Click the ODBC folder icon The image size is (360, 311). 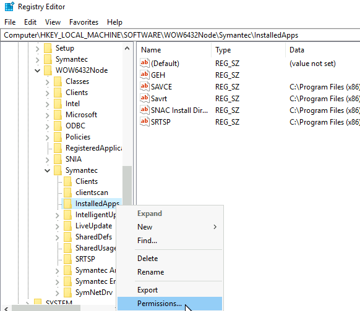(x=58, y=126)
